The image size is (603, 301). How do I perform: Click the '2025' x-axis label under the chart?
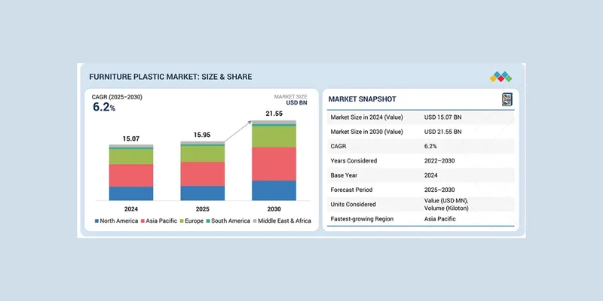pos(202,209)
